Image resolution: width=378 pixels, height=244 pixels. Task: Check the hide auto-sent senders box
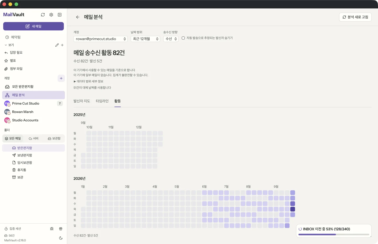point(183,38)
